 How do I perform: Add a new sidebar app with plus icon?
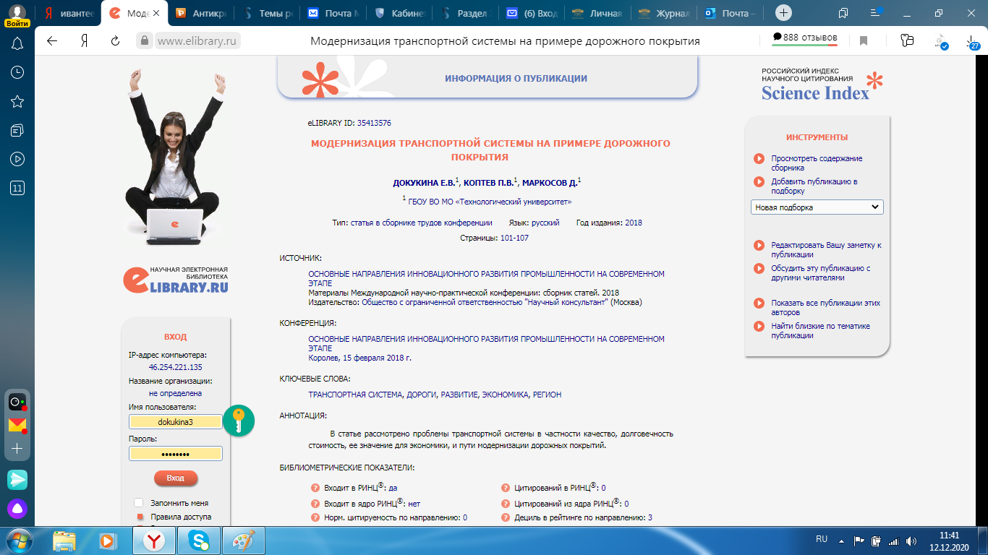click(x=17, y=449)
